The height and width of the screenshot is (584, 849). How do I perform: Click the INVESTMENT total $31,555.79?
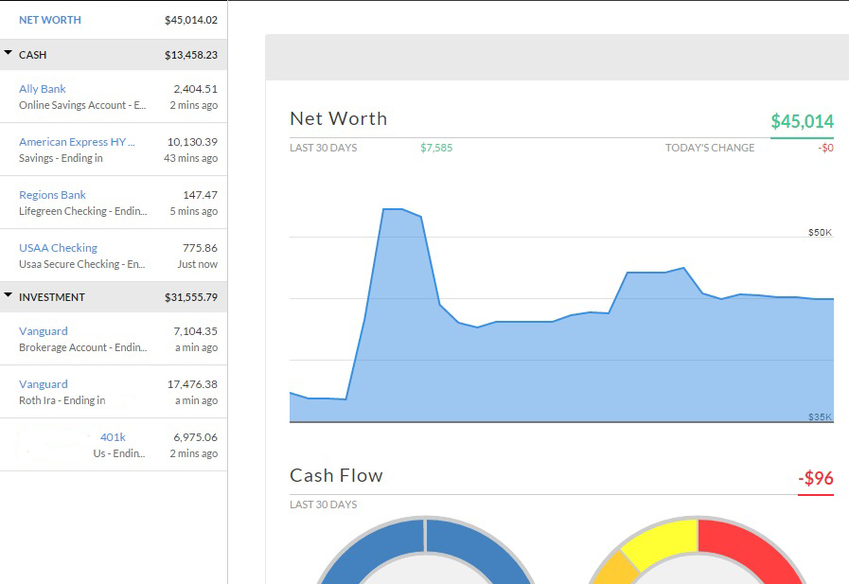coord(191,297)
